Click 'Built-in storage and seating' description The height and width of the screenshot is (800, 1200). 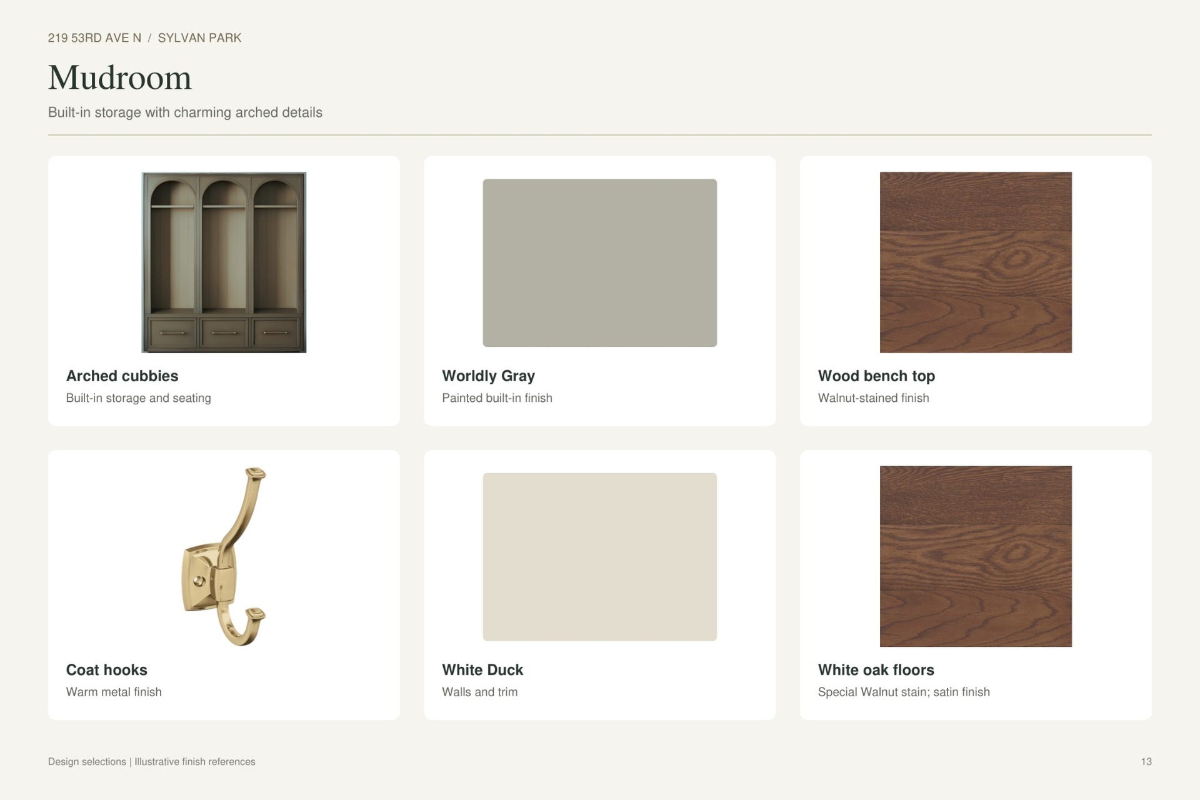138,398
